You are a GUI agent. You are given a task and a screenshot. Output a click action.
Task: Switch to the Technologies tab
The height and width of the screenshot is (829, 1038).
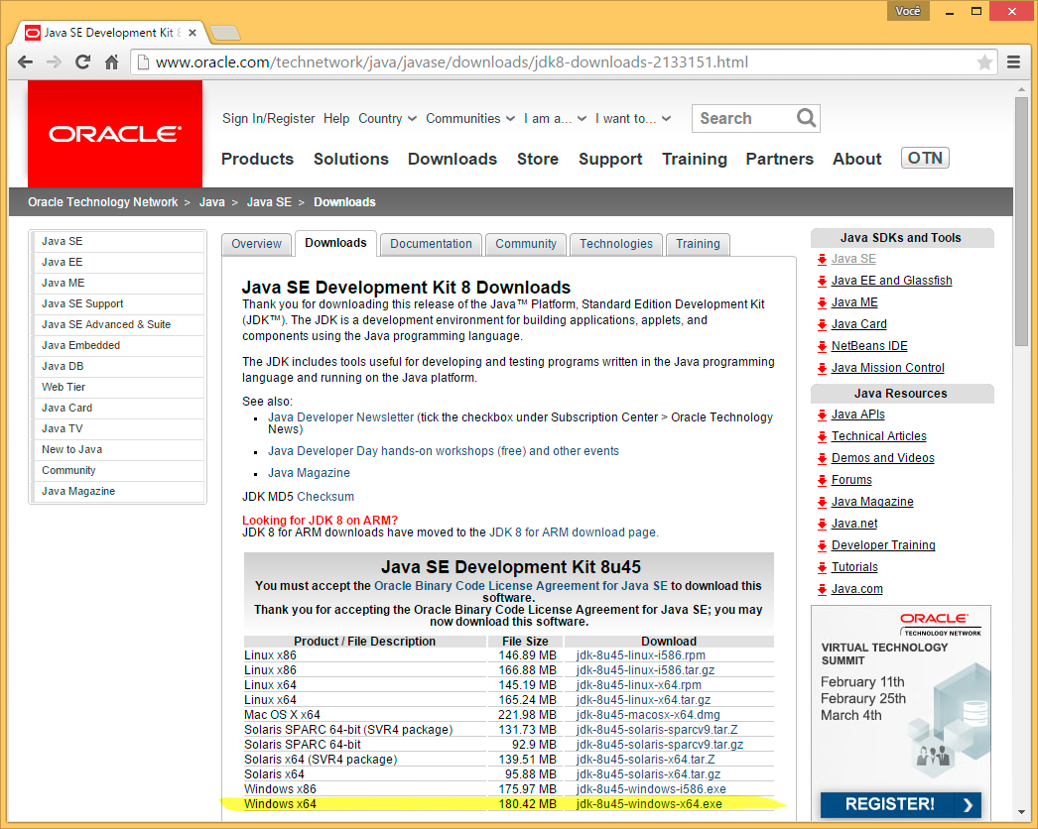tap(615, 244)
